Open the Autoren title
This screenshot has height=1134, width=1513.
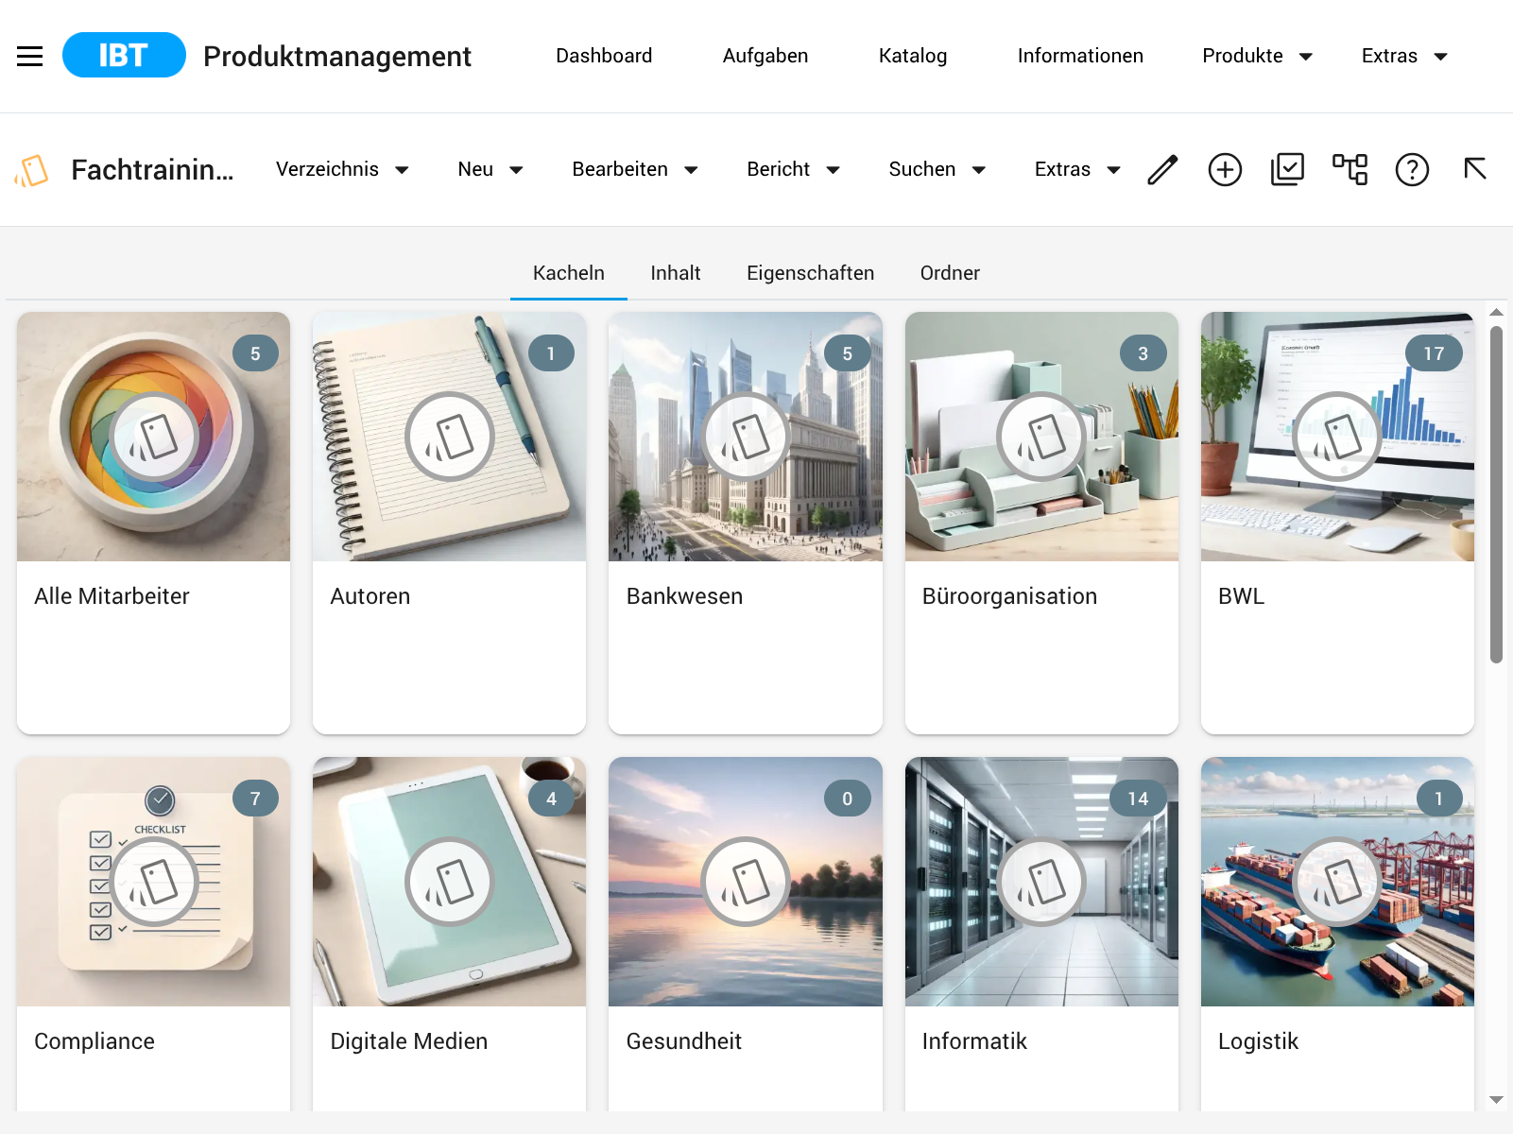tap(370, 596)
